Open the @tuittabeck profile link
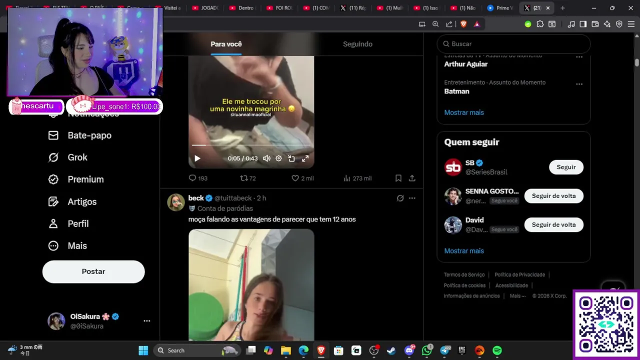The image size is (640, 360). coord(233,198)
